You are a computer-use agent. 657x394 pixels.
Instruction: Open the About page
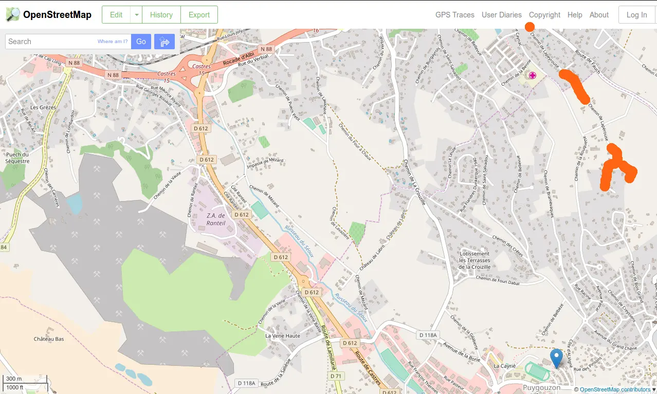599,15
